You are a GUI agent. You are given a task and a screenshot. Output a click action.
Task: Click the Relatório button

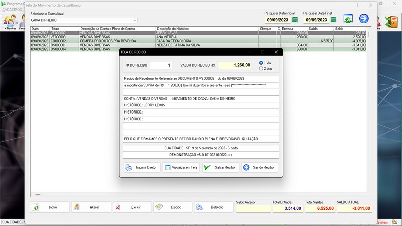click(x=214, y=207)
